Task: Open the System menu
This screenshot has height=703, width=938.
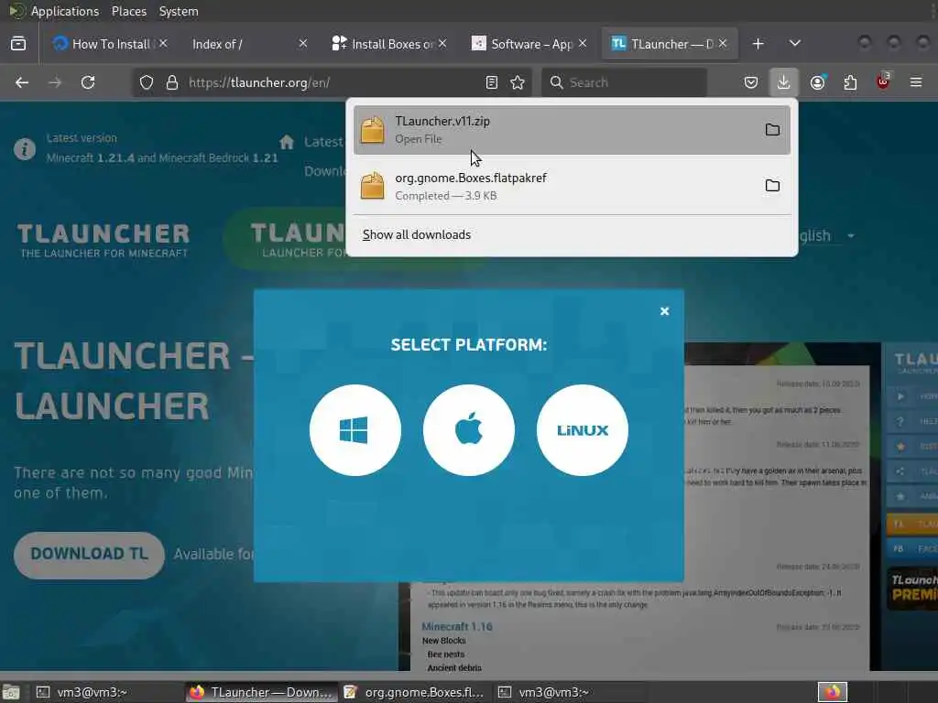Action: 179,11
